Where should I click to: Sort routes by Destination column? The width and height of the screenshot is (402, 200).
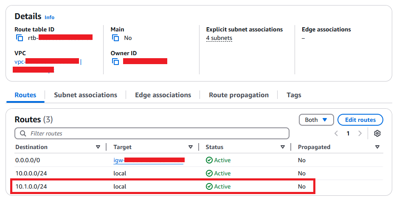click(98, 147)
